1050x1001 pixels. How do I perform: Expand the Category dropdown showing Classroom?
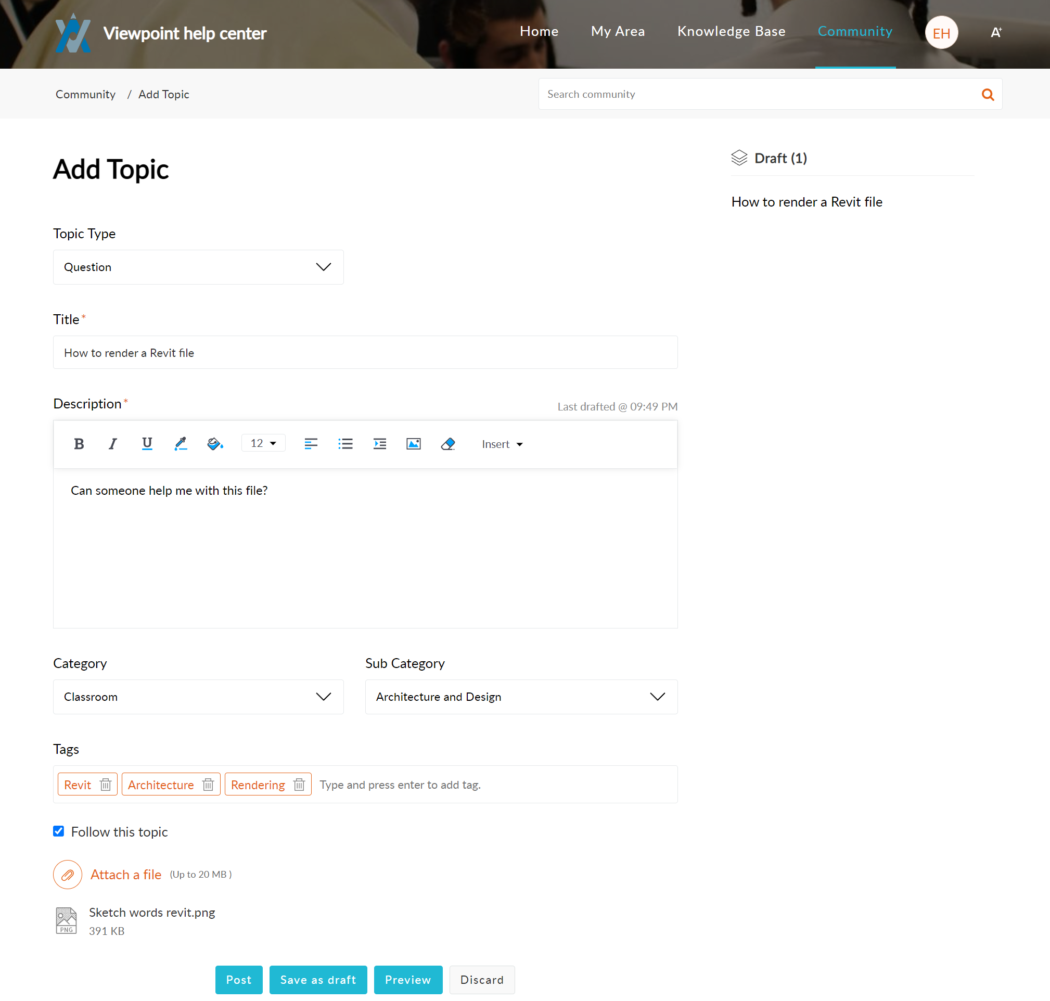tap(198, 696)
